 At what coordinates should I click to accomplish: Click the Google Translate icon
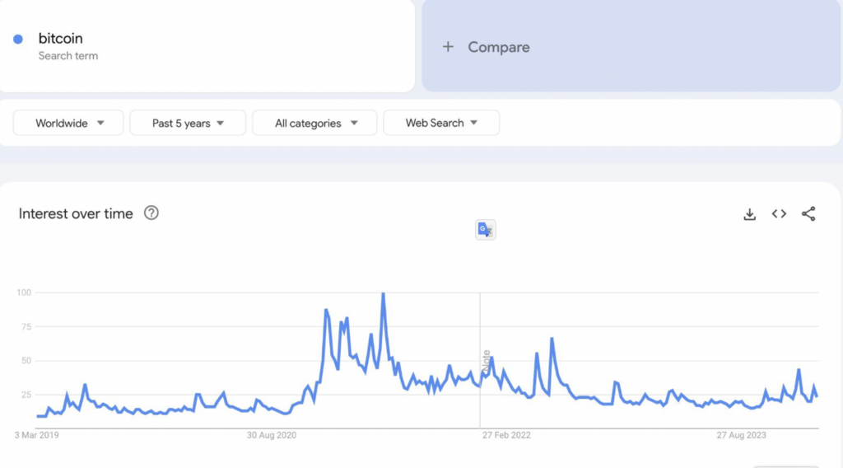[485, 230]
